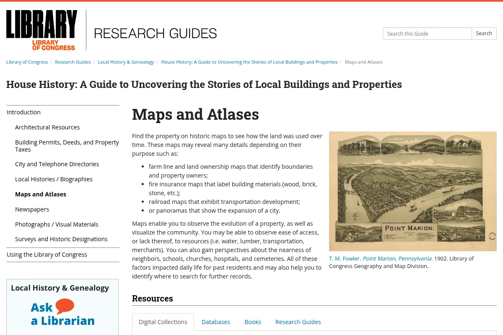Viewport: 503px width, 335px height.
Task: Switch to the Books tab
Action: coord(253,322)
